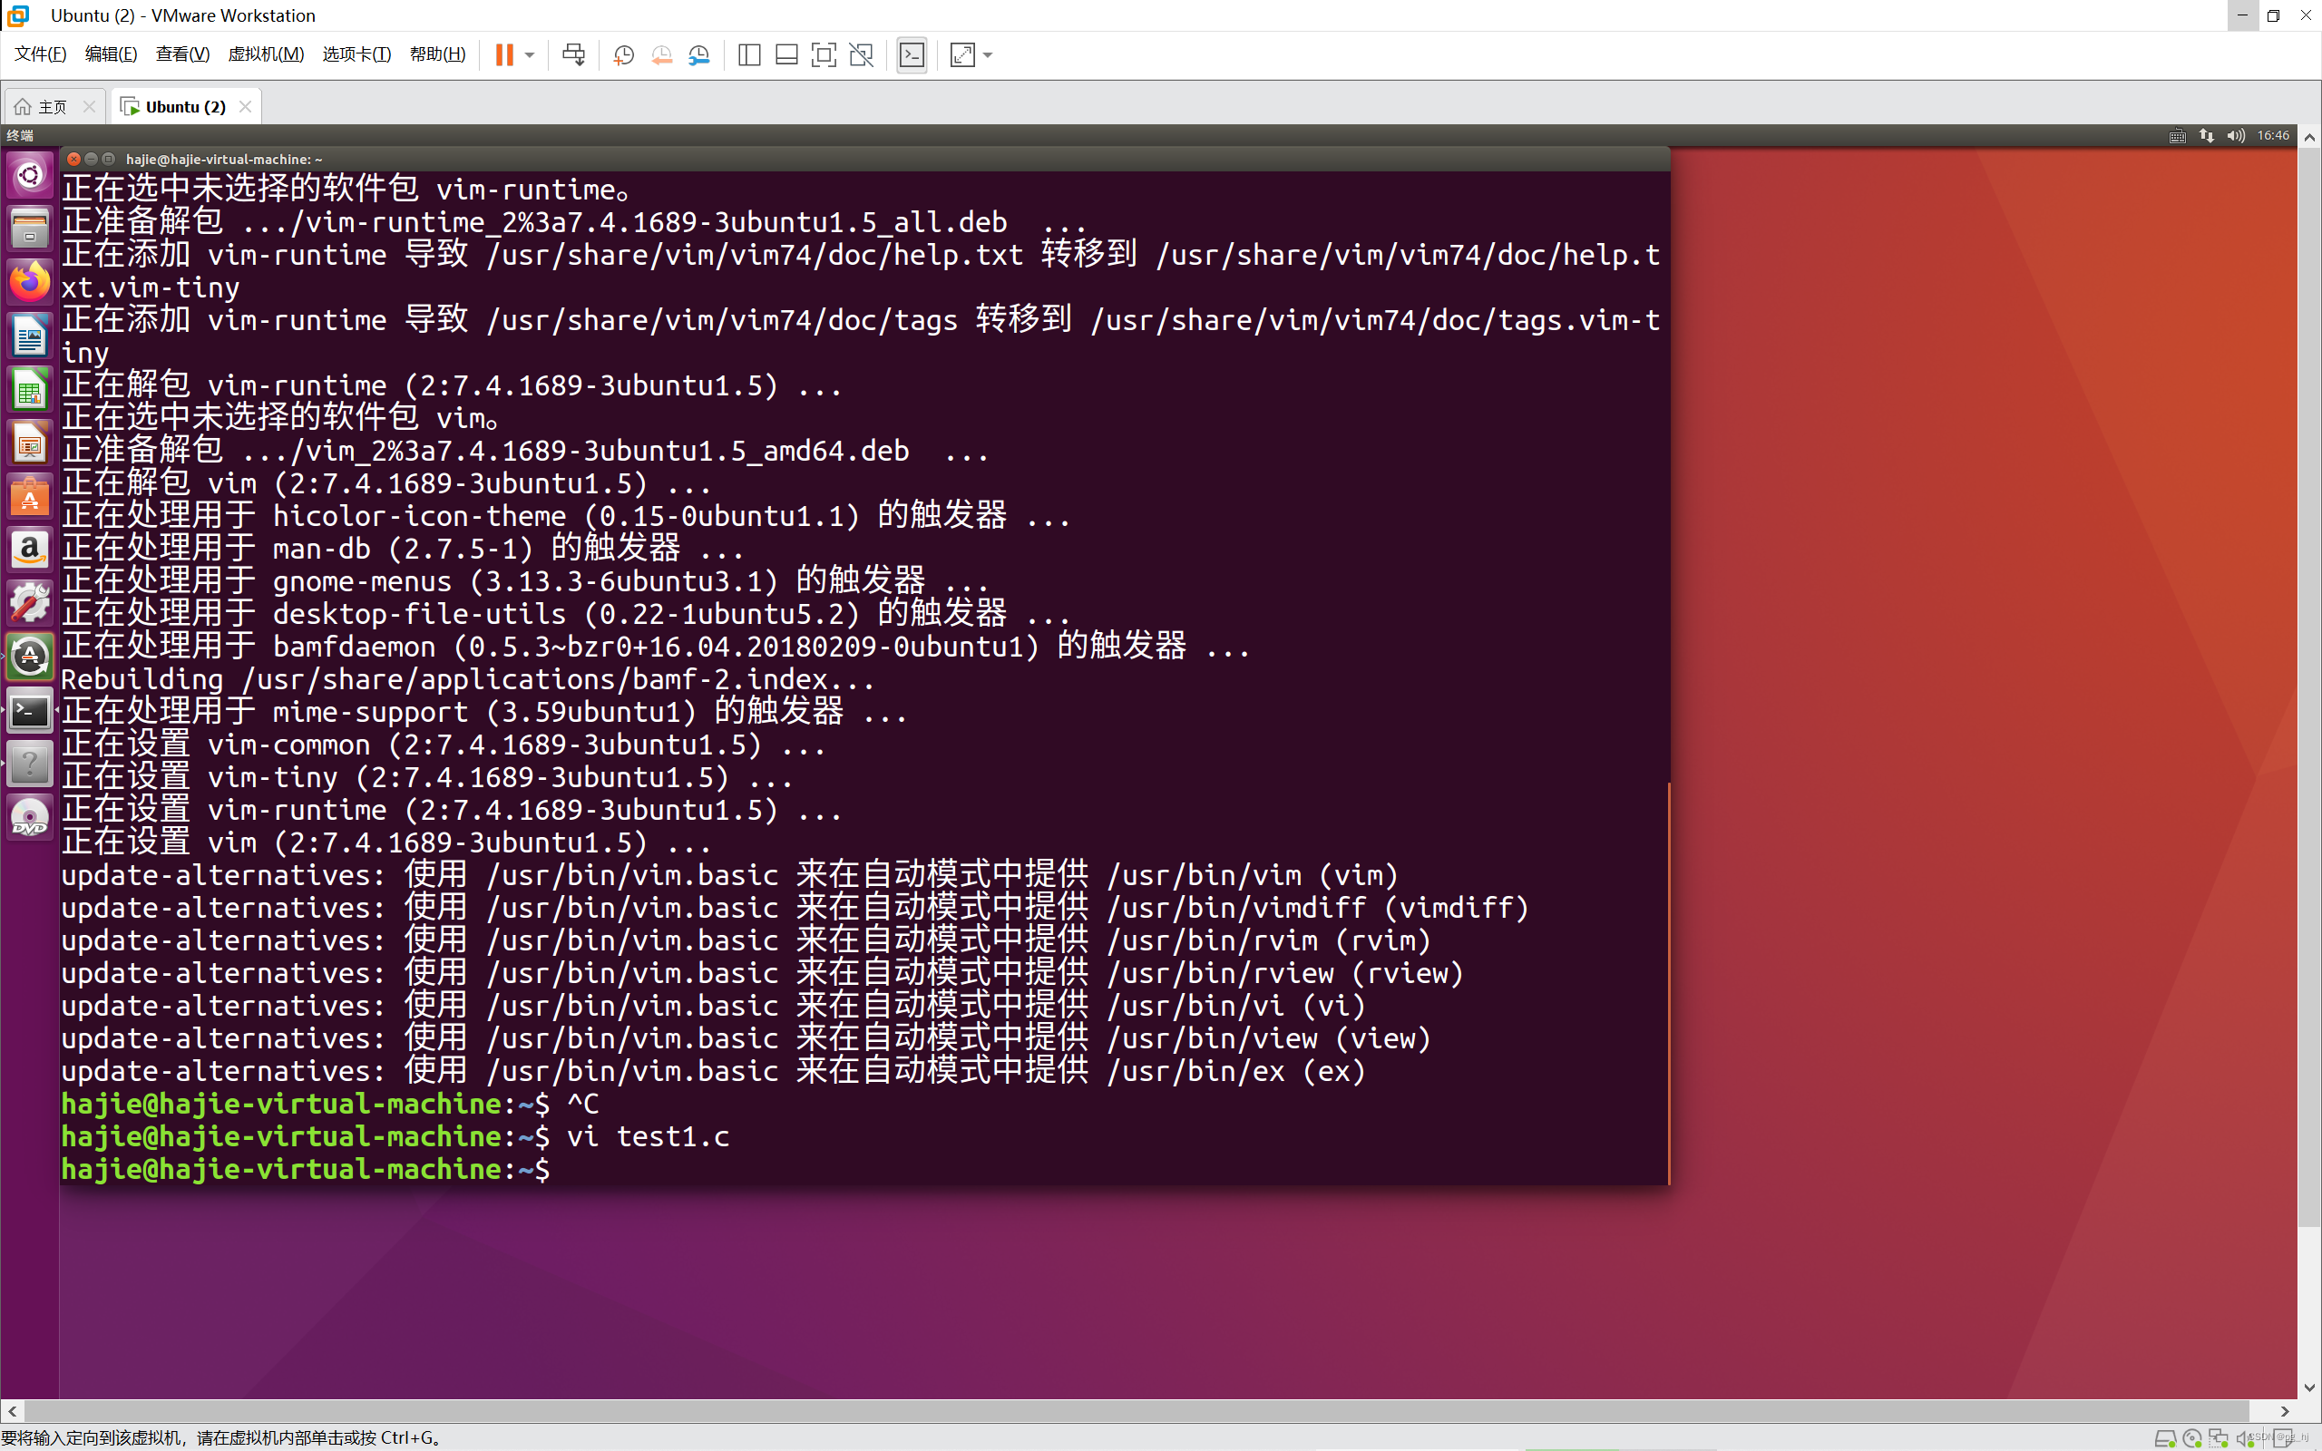
Task: Revert to the previous snapshot
Action: (x=661, y=54)
